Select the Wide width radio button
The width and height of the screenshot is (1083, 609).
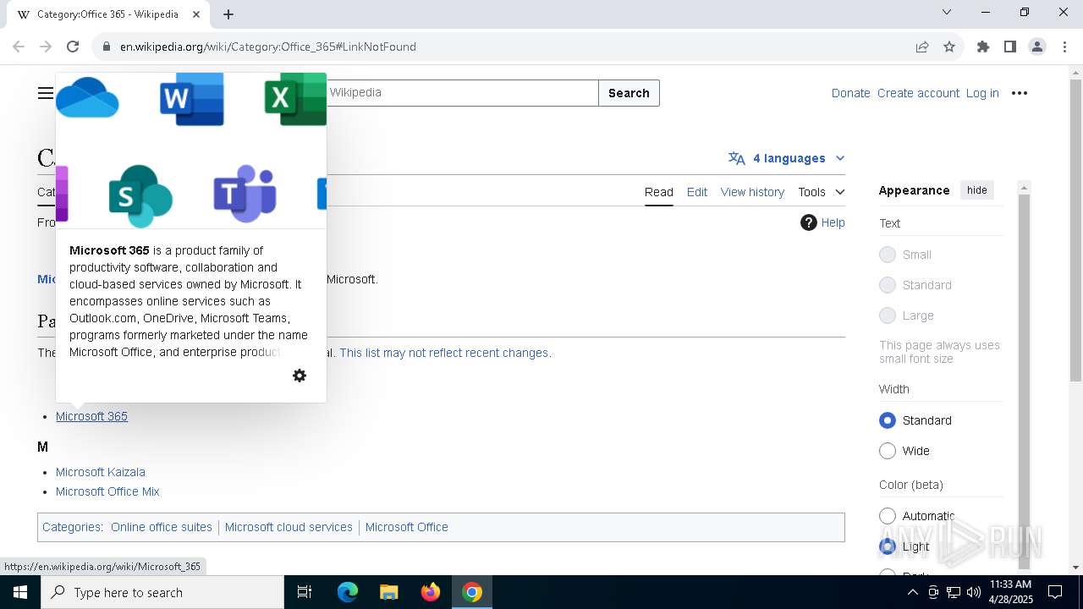(888, 451)
